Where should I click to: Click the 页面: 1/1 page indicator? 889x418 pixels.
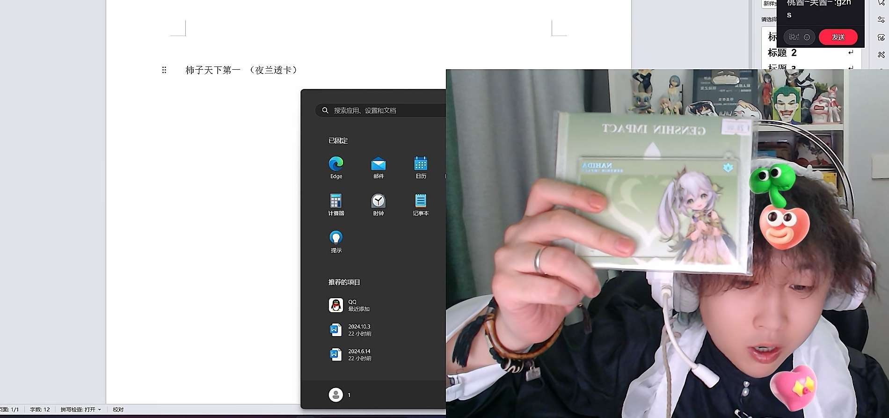click(9, 410)
